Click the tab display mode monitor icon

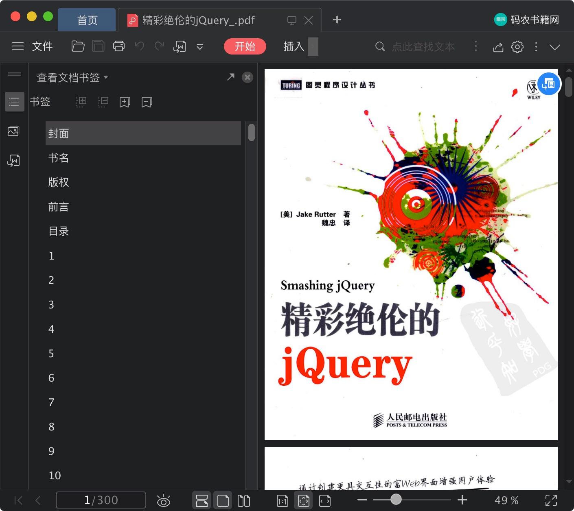pyautogui.click(x=292, y=20)
